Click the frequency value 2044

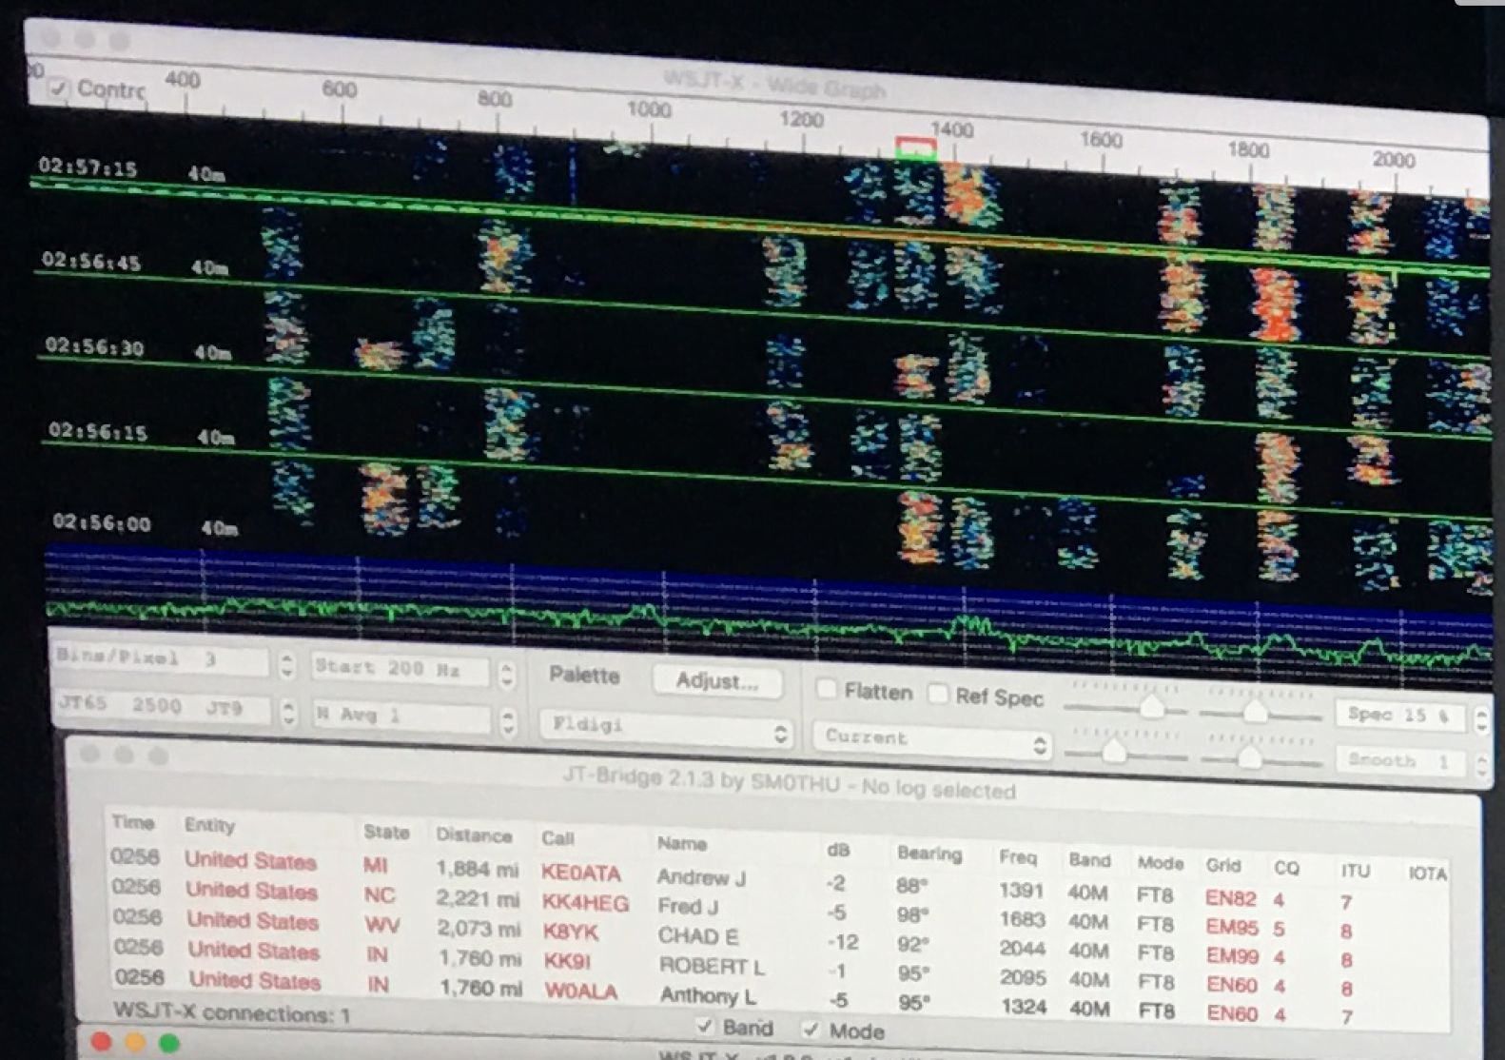click(x=1023, y=949)
